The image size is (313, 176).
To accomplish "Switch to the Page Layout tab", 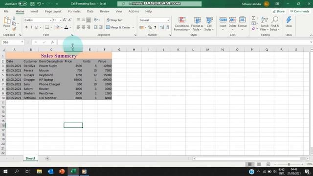I will click(53, 11).
